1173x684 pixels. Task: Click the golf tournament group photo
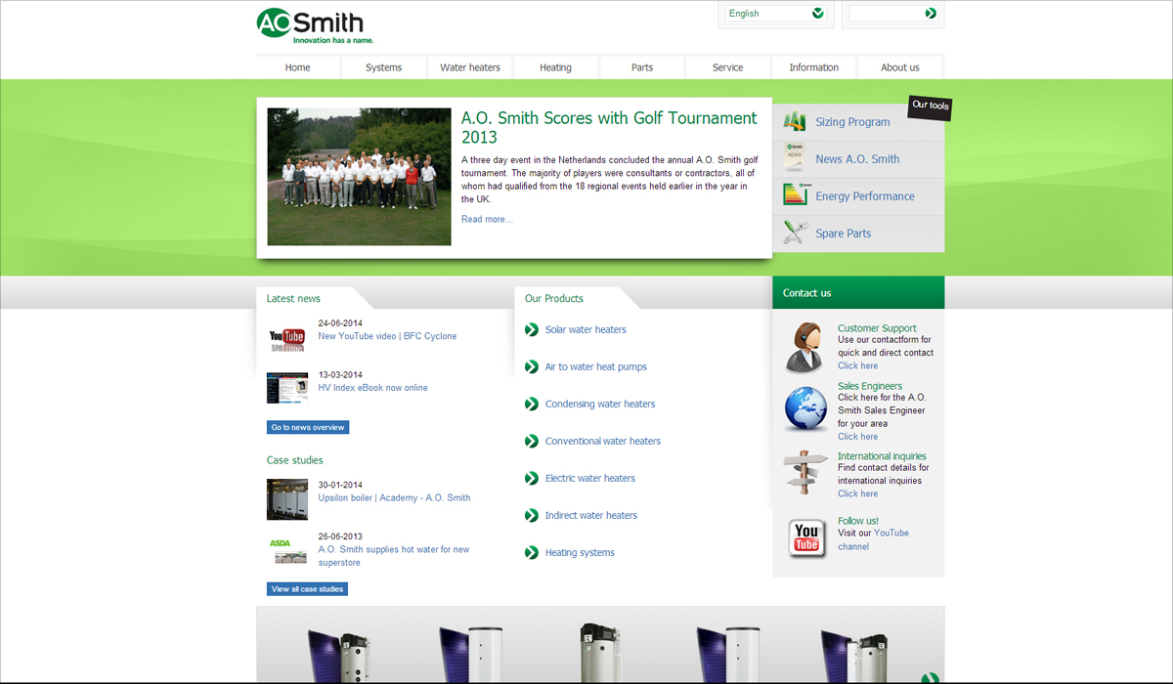pos(360,177)
